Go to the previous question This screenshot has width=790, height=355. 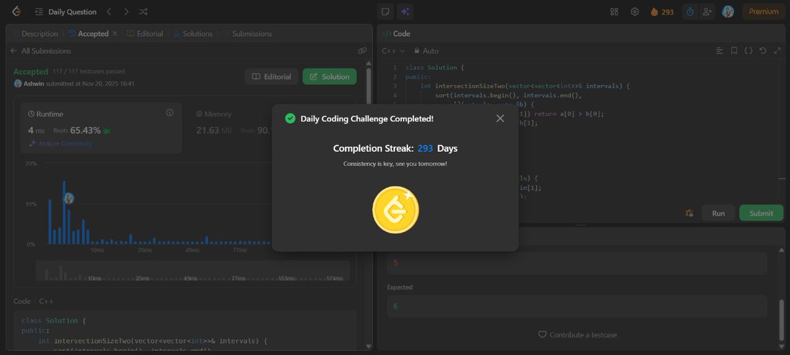point(109,12)
